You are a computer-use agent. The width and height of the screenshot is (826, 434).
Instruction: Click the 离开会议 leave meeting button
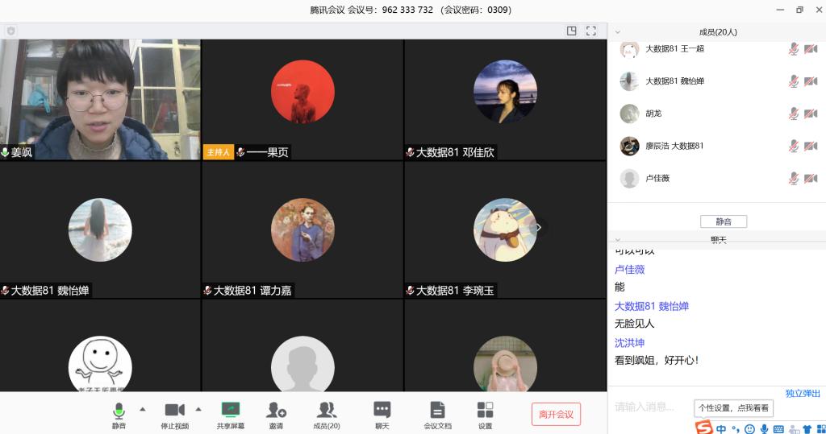556,414
